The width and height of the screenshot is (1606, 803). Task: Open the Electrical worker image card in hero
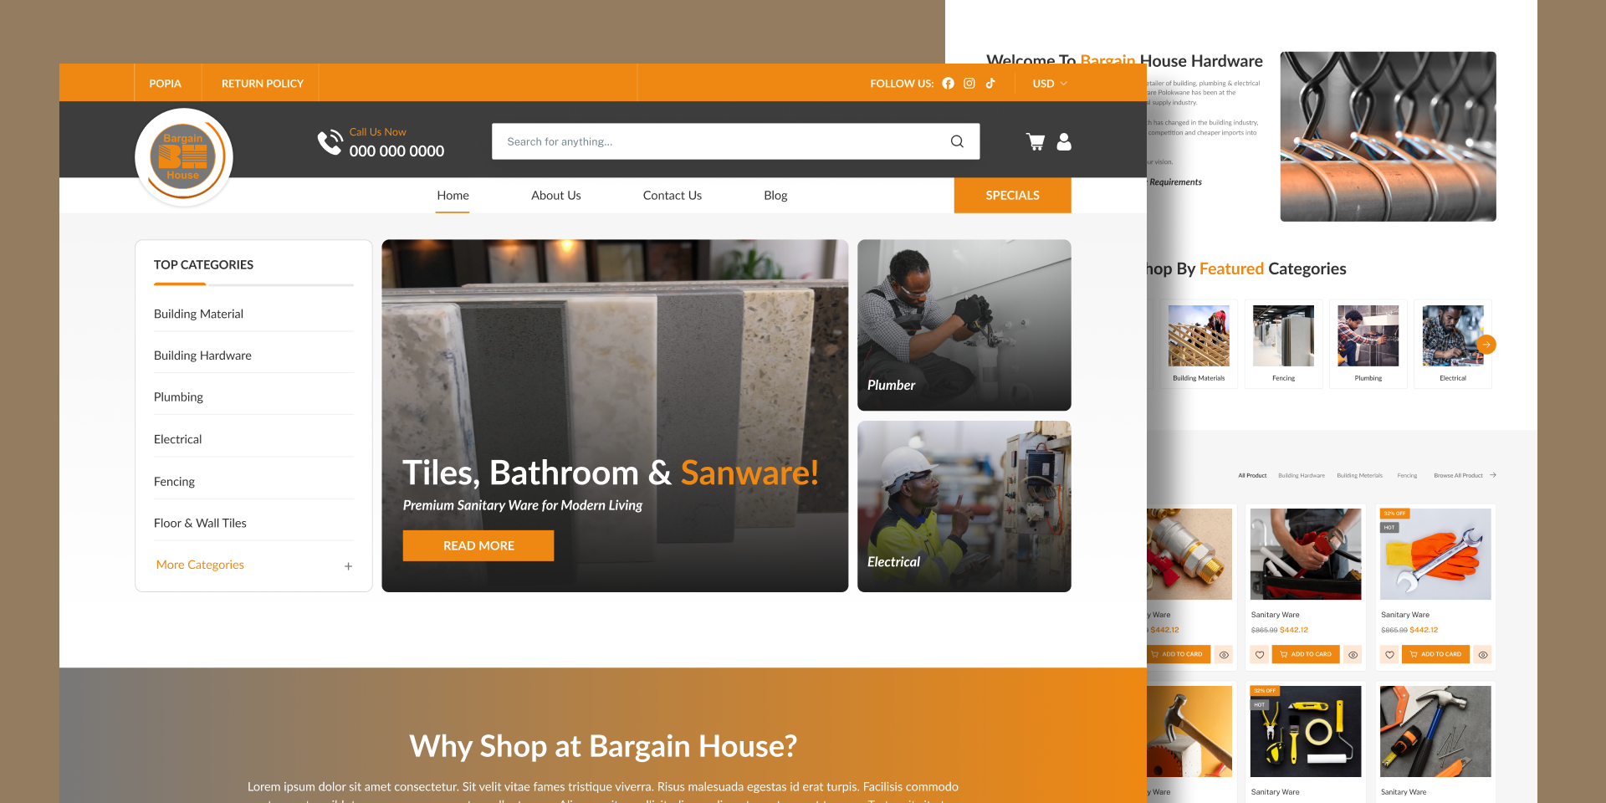click(x=964, y=507)
